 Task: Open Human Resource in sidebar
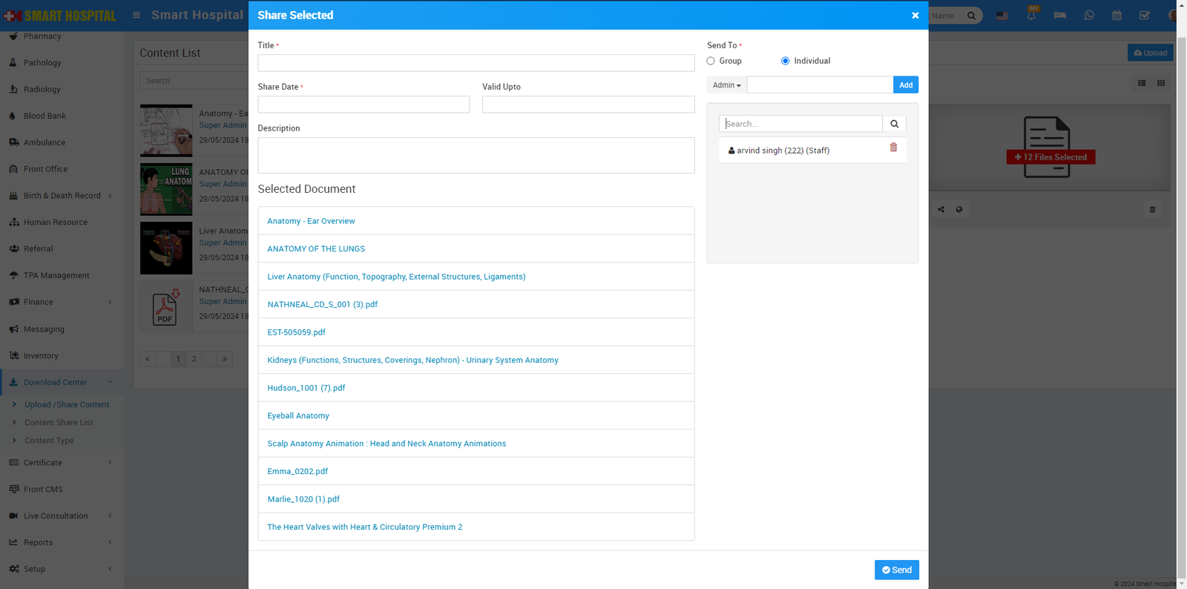click(x=55, y=222)
